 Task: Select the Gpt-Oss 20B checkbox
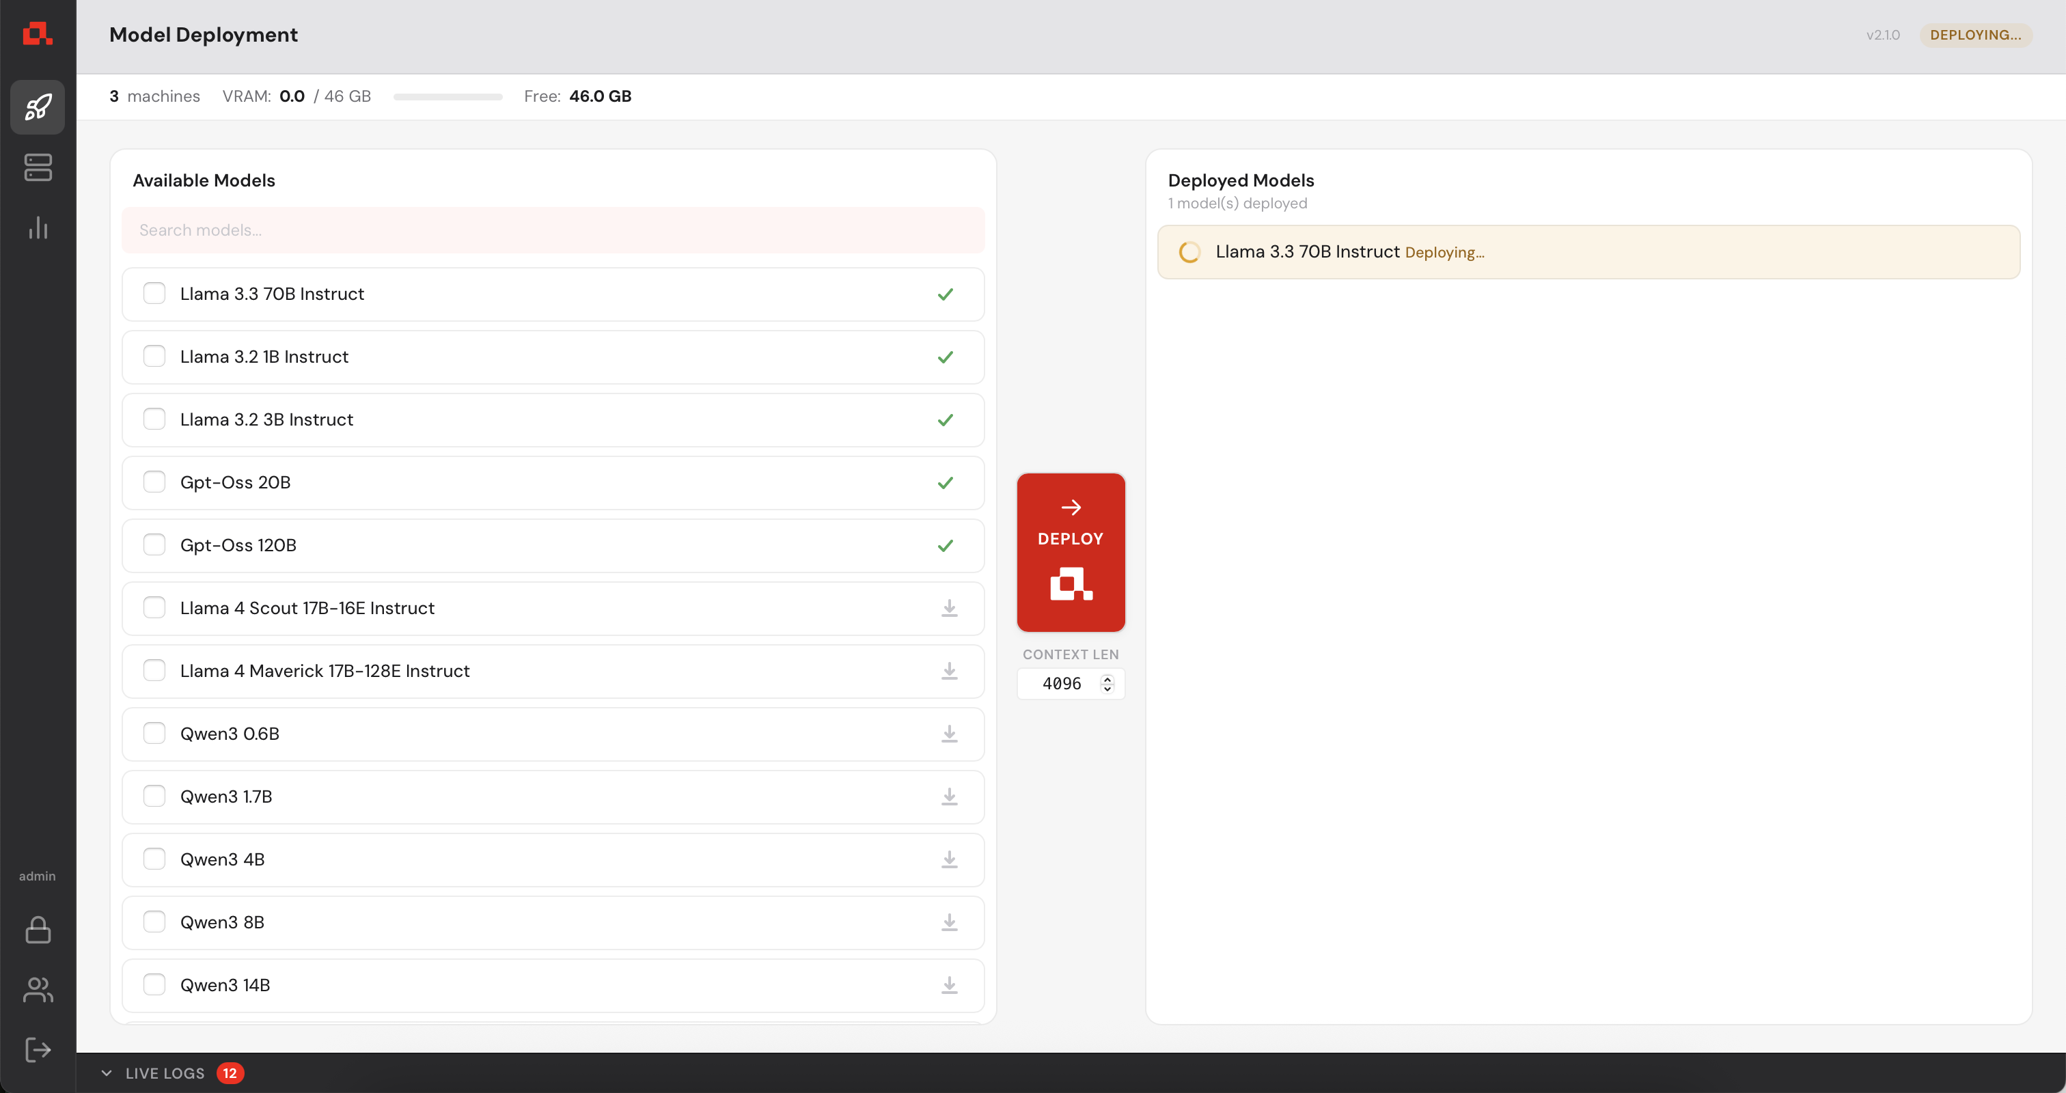[x=154, y=482]
